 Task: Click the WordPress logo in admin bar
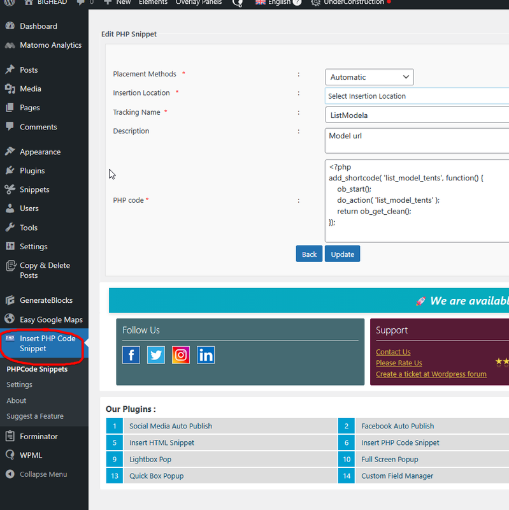10,3
